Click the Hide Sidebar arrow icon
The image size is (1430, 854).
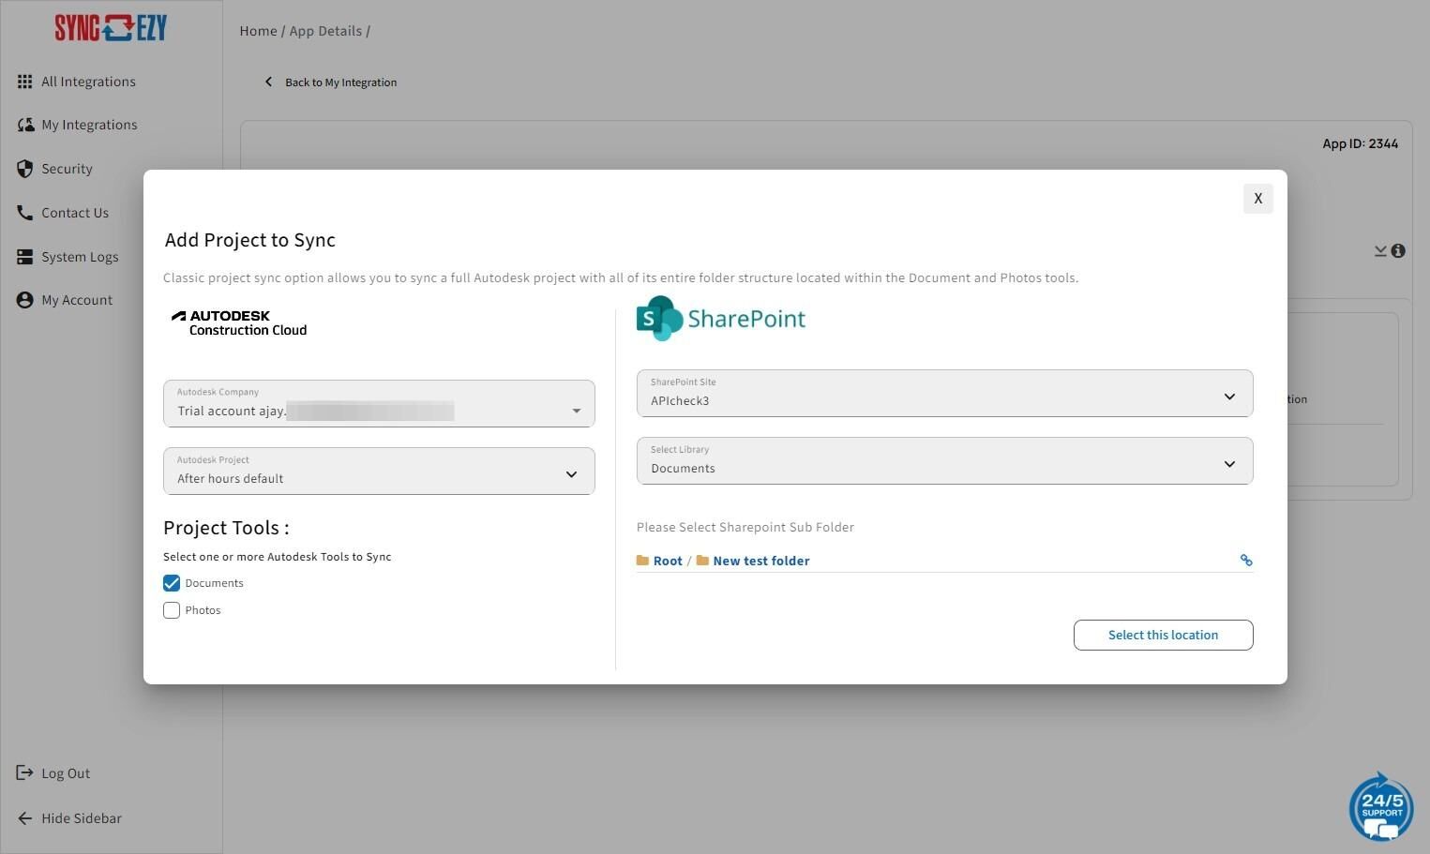pyautogui.click(x=25, y=818)
